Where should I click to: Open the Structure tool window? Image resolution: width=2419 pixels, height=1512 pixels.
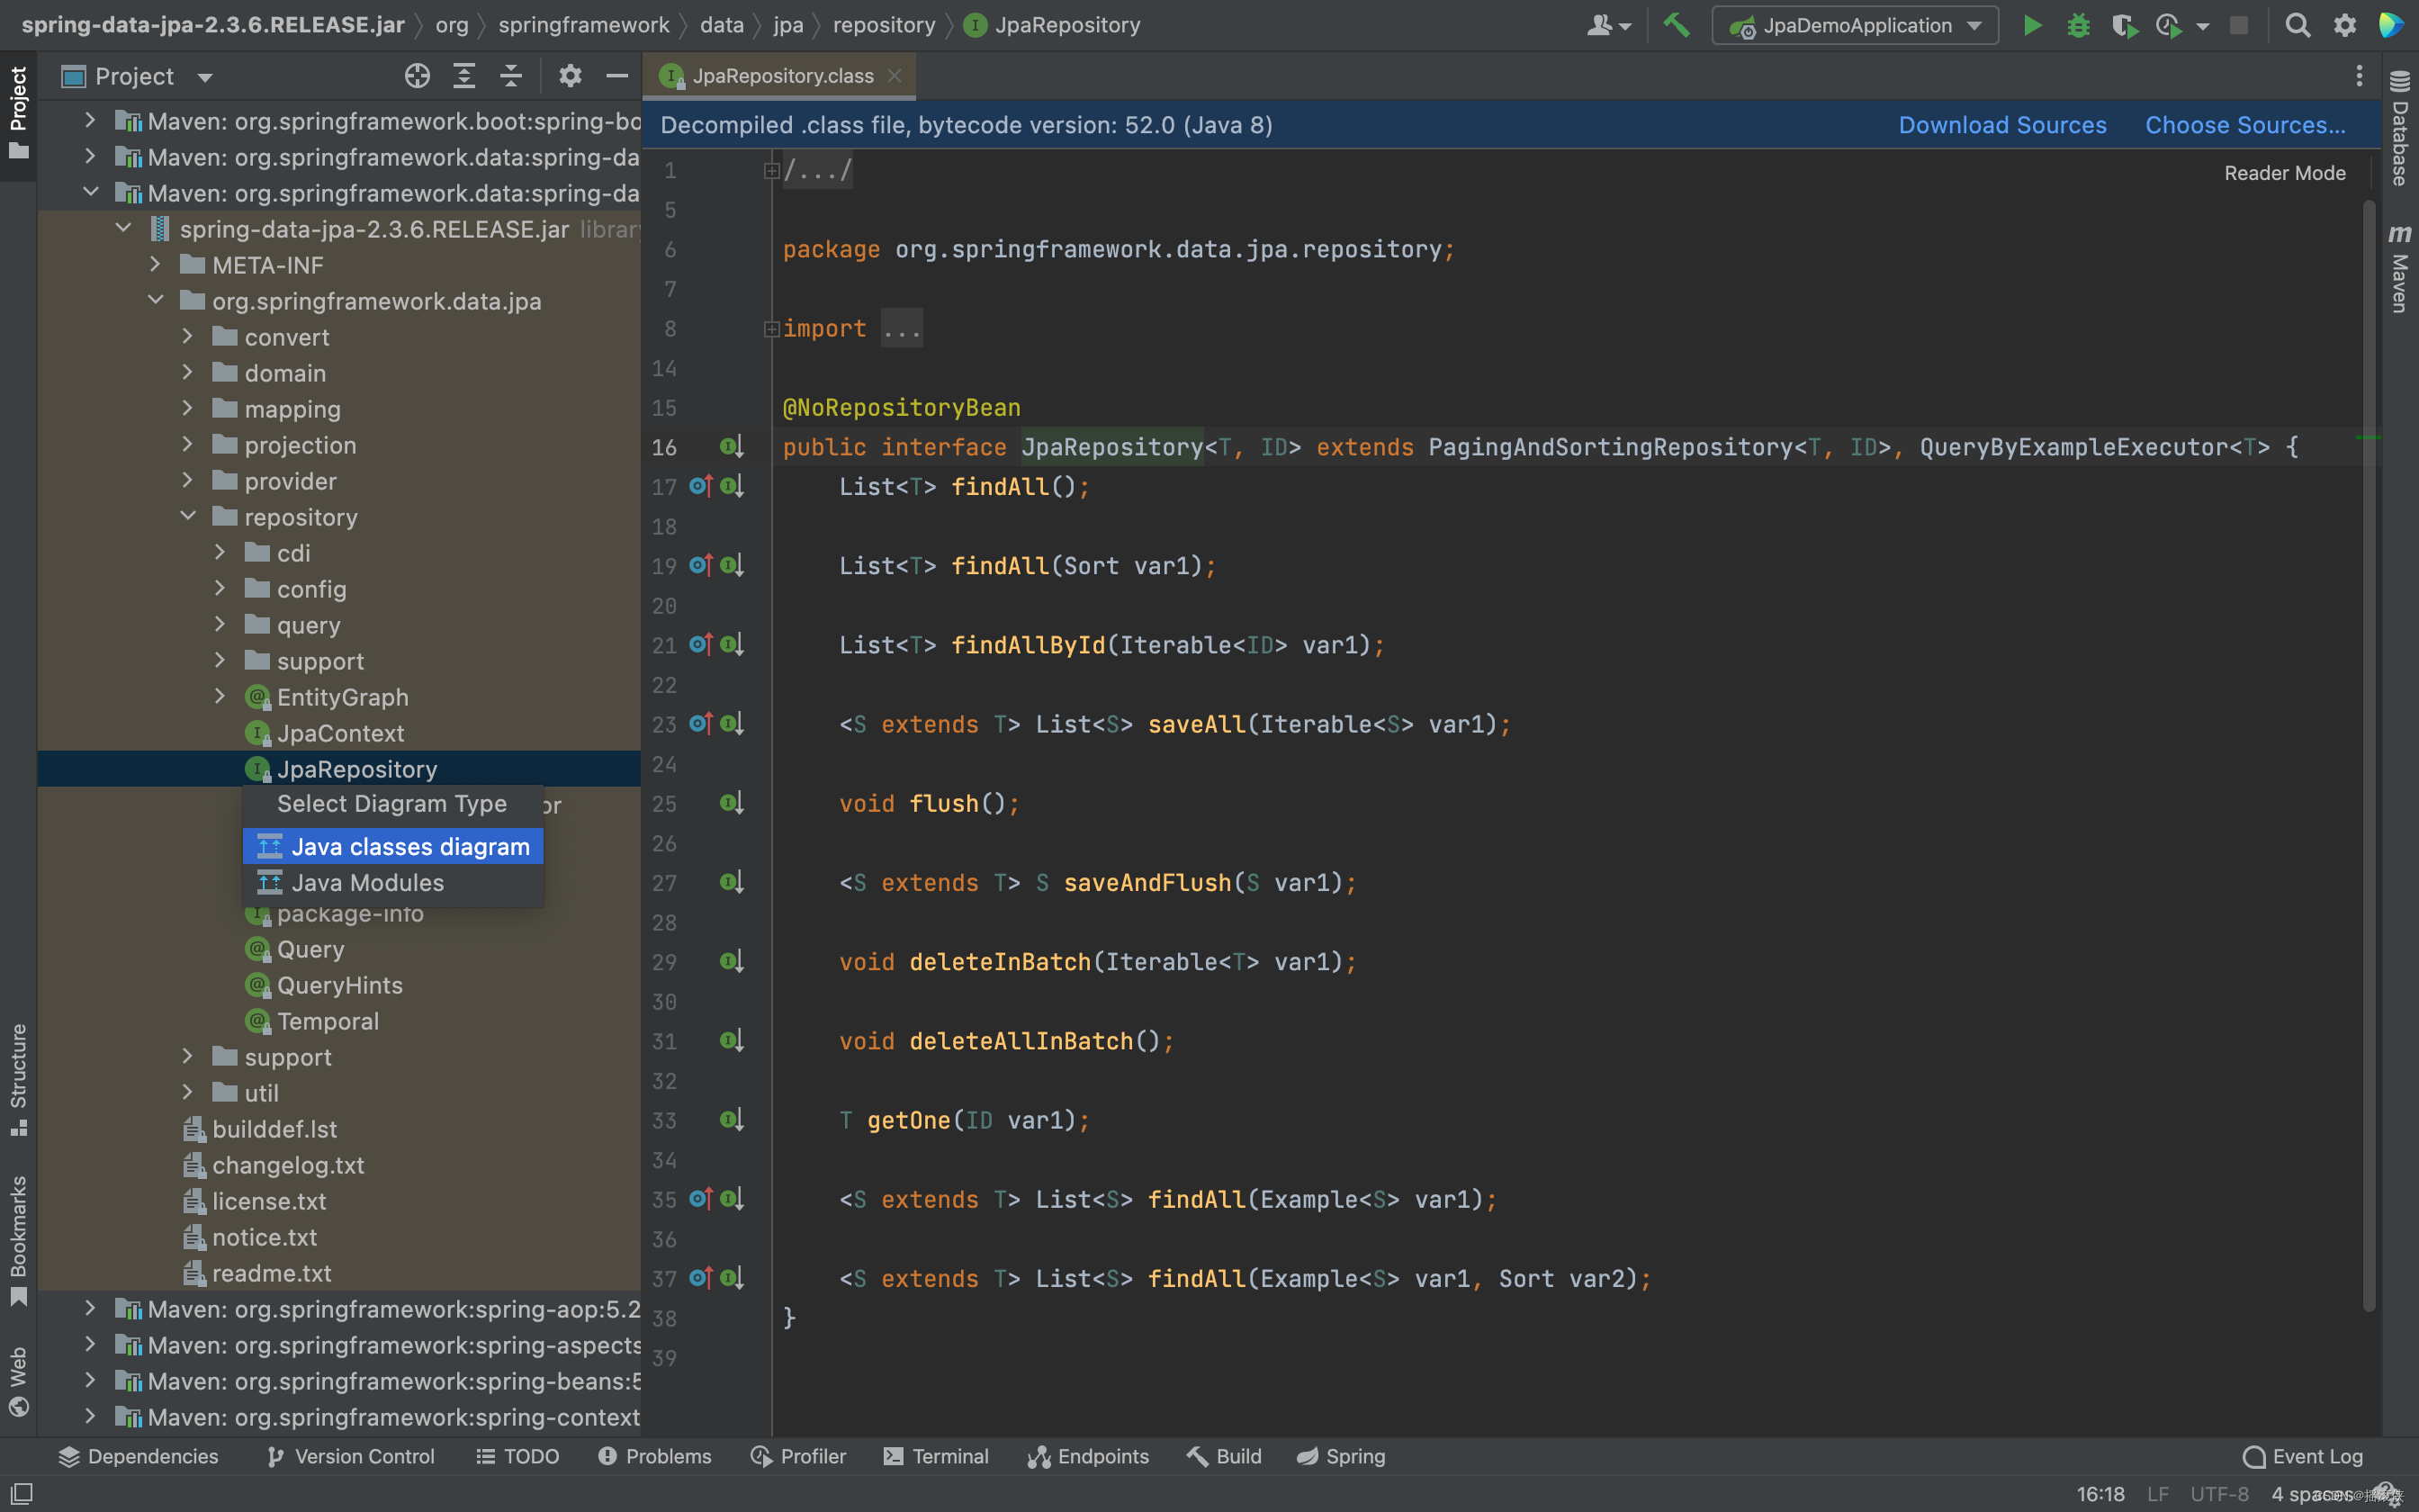(x=18, y=1079)
